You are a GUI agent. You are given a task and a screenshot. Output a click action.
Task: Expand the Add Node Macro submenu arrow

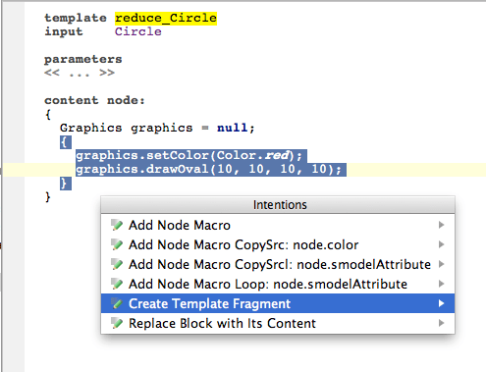tap(442, 225)
